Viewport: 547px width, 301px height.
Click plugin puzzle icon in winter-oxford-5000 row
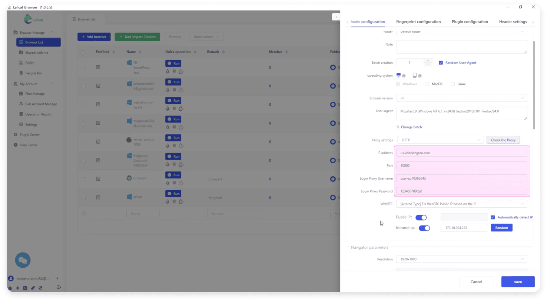(x=181, y=146)
